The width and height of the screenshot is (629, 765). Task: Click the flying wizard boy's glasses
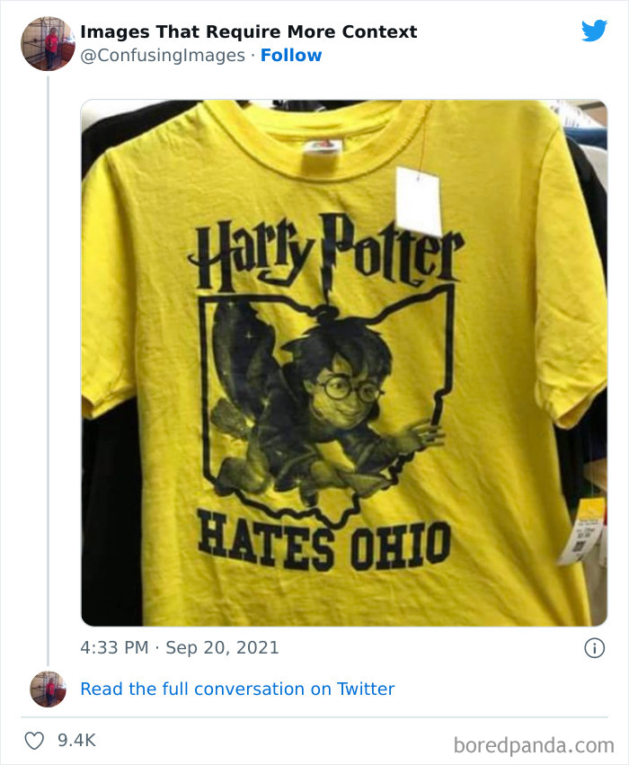[350, 389]
